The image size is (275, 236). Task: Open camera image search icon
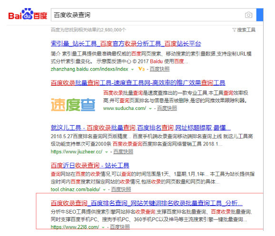pyautogui.click(x=248, y=15)
